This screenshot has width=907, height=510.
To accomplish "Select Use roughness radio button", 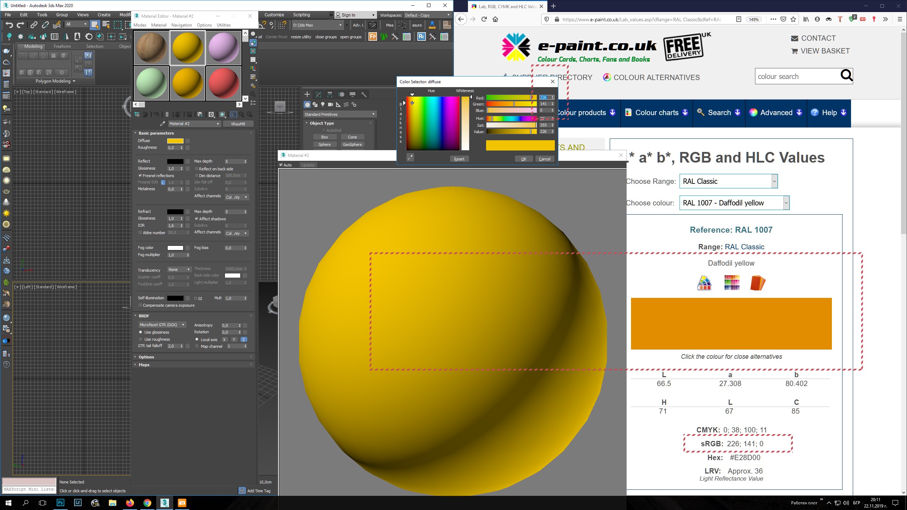I will [x=141, y=339].
